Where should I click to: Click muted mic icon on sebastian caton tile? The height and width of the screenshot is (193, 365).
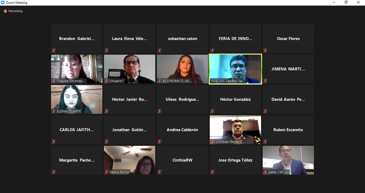(160, 50)
